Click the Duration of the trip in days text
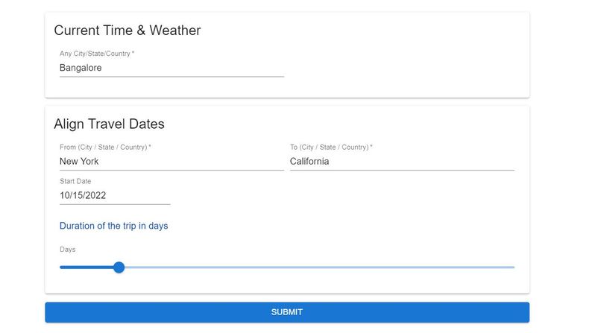Viewport: 601px width, 333px height. pos(114,226)
